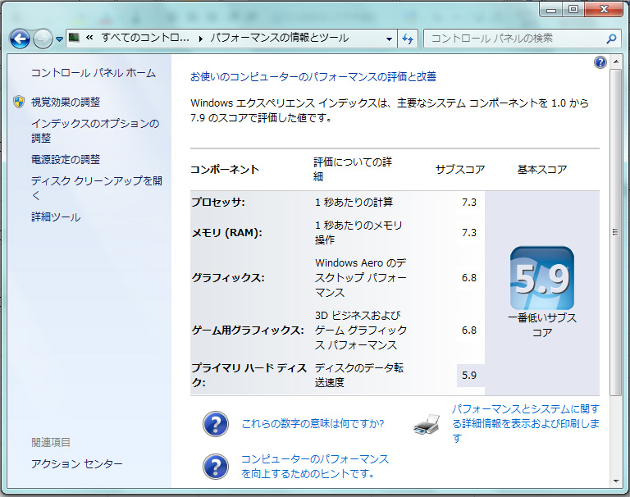Click the 7.3 processor subscore value
Viewport: 630px width, 497px height.
pyautogui.click(x=469, y=202)
